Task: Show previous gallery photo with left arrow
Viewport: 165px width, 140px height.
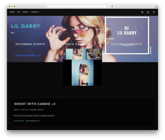Action: tap(64, 54)
